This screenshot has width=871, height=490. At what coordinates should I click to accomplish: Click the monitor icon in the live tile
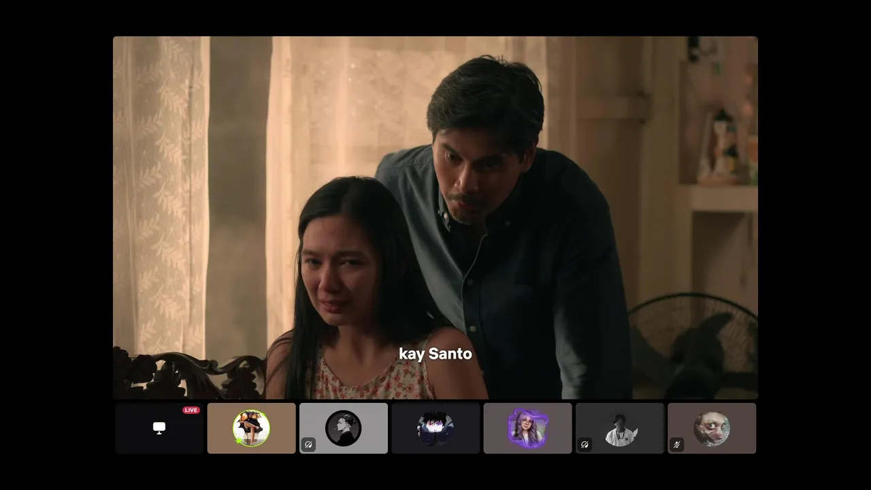pos(159,427)
